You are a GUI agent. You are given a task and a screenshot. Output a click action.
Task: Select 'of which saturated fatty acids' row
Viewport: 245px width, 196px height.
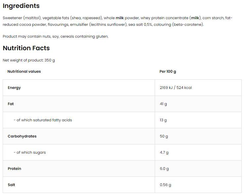(43, 120)
